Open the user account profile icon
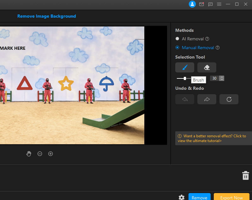Screen dimensions: 252x200 (x=192, y=4)
